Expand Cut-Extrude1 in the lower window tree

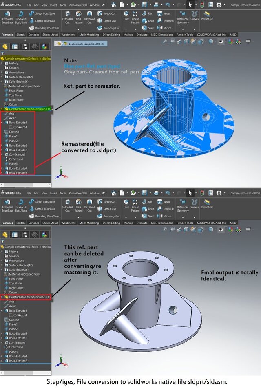click(x=2, y=343)
